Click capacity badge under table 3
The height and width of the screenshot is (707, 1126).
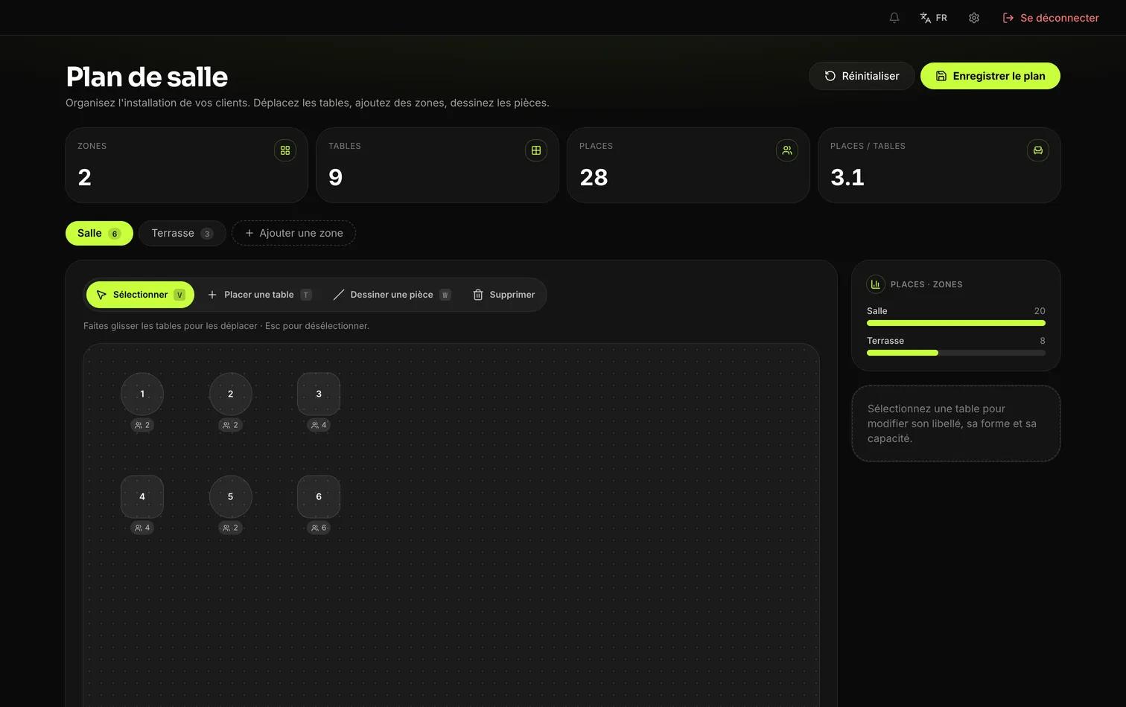coord(319,425)
